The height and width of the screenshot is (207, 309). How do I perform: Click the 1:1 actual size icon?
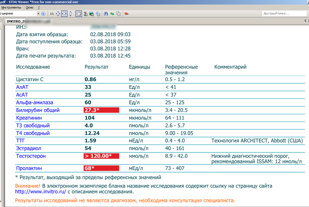(x=52, y=14)
